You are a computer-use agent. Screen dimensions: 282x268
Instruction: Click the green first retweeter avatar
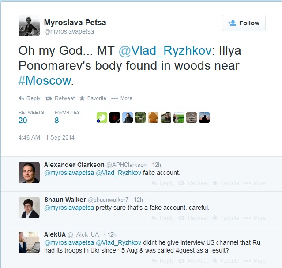(102, 117)
